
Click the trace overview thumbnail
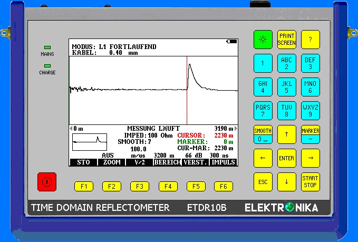pyautogui.click(x=90, y=142)
